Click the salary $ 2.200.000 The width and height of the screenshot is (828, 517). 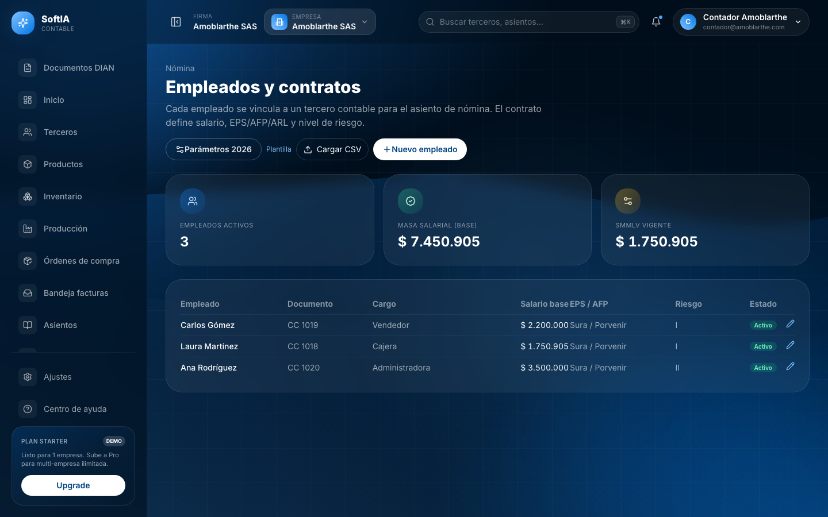(x=545, y=325)
